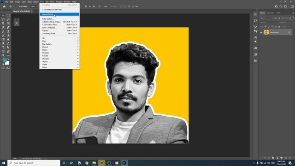Choose Liquify from Filter menu
This screenshot has height=166, width=295.
pyautogui.click(x=59, y=30)
